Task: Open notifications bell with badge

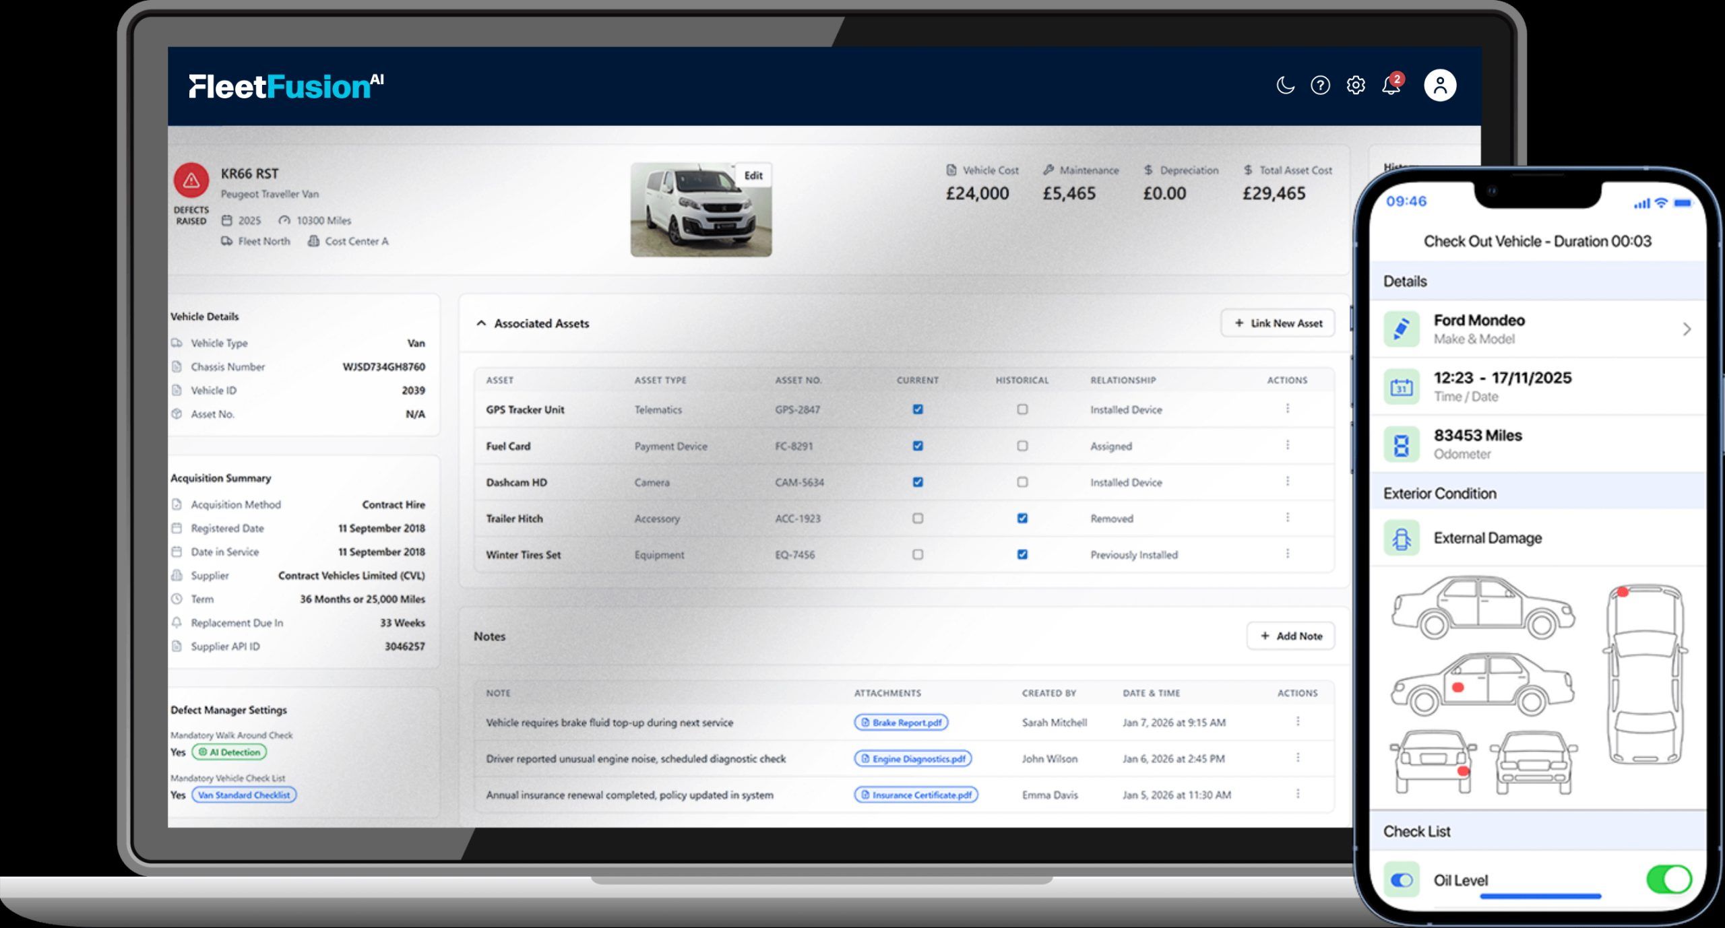Action: [1391, 86]
